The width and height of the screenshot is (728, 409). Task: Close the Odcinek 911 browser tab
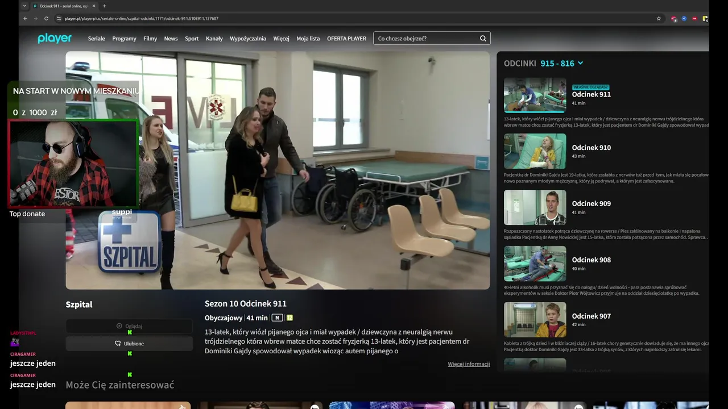(x=94, y=6)
